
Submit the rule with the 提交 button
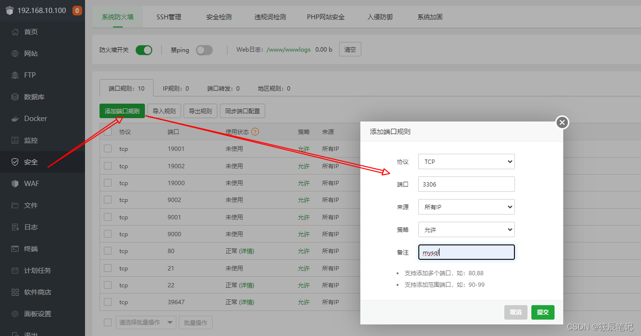pyautogui.click(x=542, y=312)
